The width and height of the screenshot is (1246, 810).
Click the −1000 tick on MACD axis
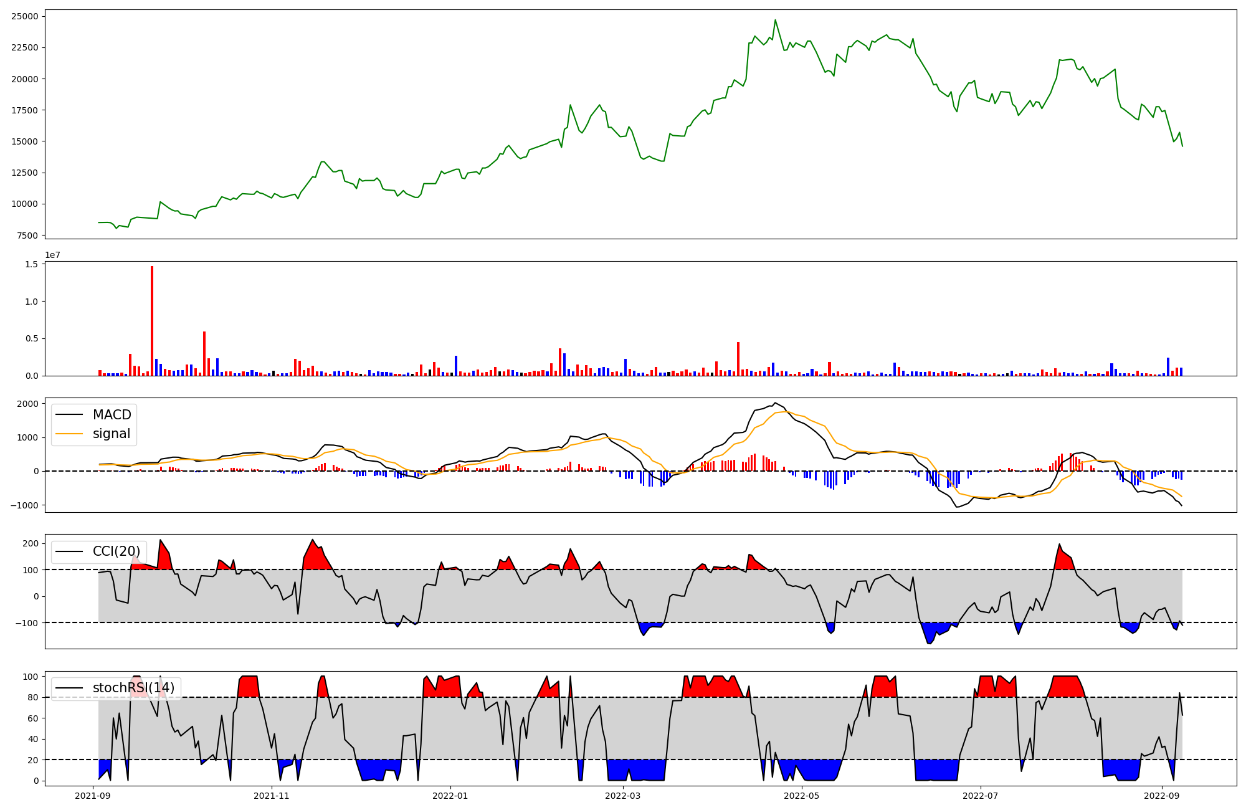coord(24,505)
